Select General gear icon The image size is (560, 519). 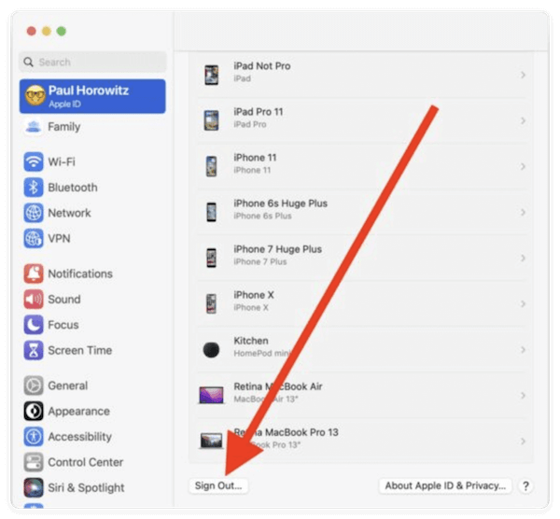pyautogui.click(x=34, y=386)
